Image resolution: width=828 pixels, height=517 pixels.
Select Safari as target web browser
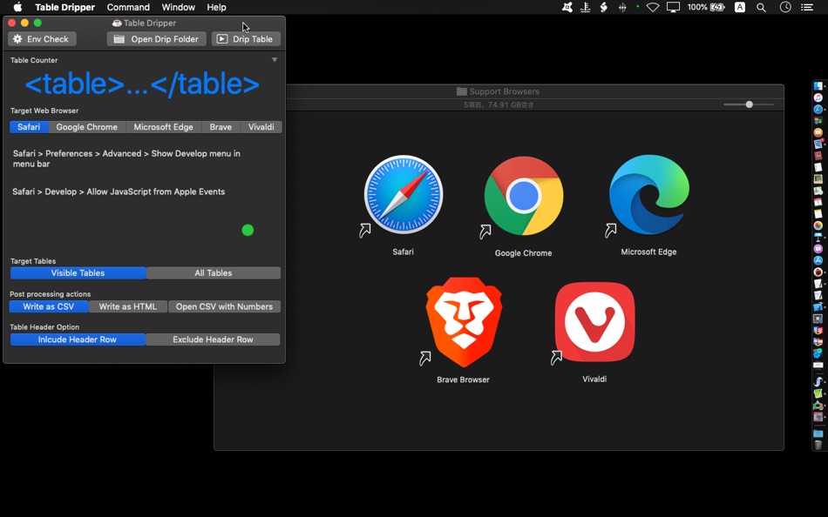coord(29,127)
